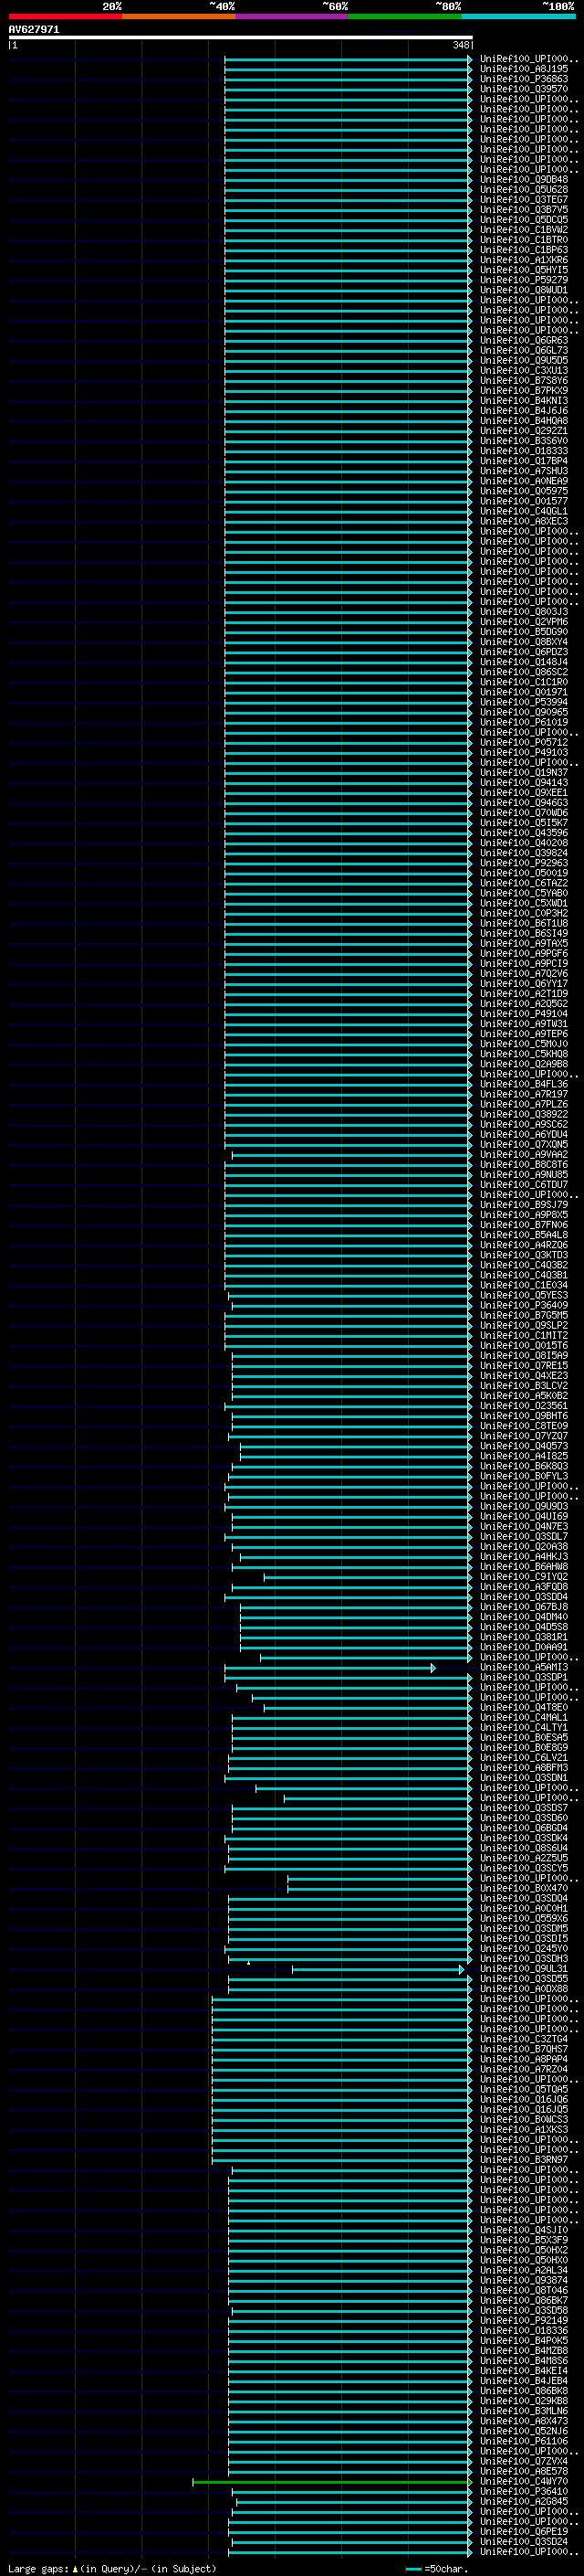Screen dimensions: 584x2576
Task: Select hit label UniRef100_P92149
Action: [524, 2321]
